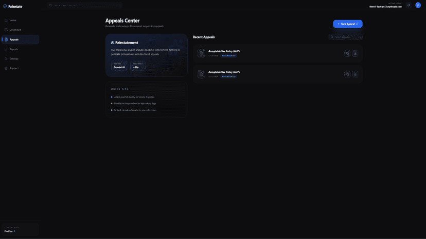Screen dimensions: 426x239
Task: Click the magnifier icon in Search appeals
Action: point(332,37)
